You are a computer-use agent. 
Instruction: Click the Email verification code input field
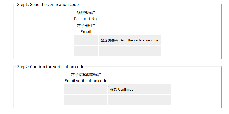139,78
